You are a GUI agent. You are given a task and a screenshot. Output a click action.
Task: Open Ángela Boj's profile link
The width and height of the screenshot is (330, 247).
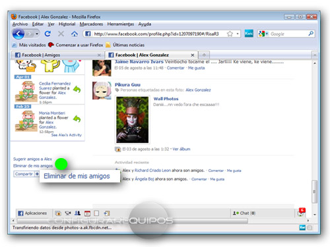pyautogui.click(x=145, y=179)
